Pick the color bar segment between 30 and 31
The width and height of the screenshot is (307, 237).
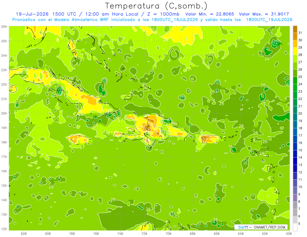[x=295, y=36]
